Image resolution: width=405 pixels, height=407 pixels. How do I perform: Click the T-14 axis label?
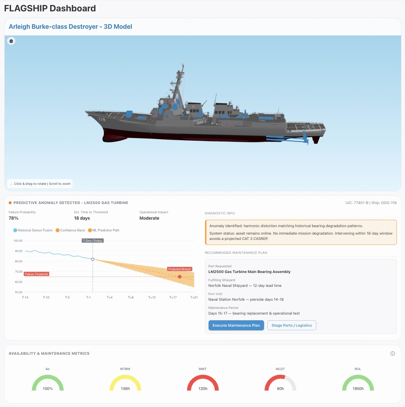[x=25, y=297]
